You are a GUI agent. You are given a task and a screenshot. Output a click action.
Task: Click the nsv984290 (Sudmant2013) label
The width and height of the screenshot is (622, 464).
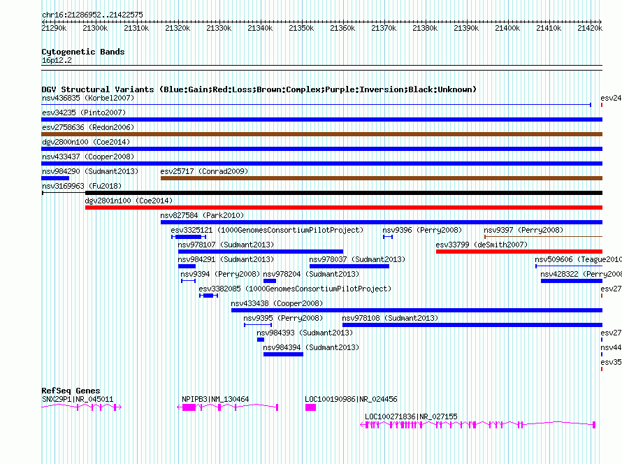point(90,171)
